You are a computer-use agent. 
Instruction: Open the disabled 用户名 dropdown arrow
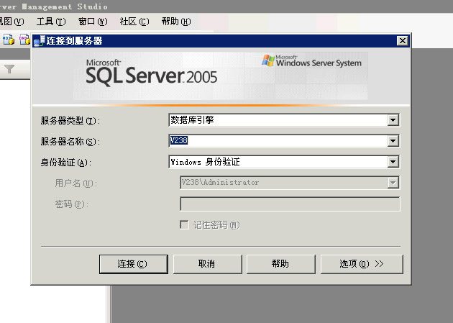pos(393,183)
